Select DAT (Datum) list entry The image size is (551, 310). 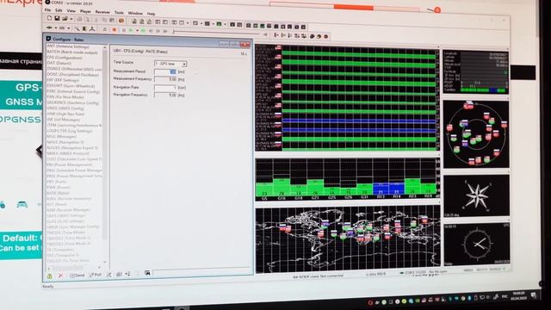tap(59, 63)
